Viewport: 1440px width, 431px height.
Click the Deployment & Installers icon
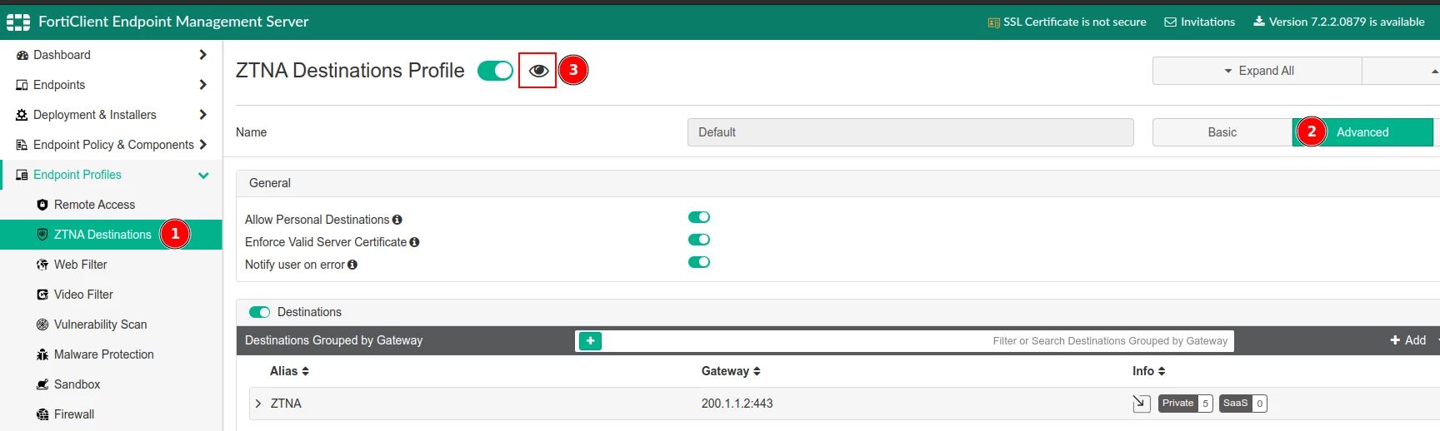(22, 115)
